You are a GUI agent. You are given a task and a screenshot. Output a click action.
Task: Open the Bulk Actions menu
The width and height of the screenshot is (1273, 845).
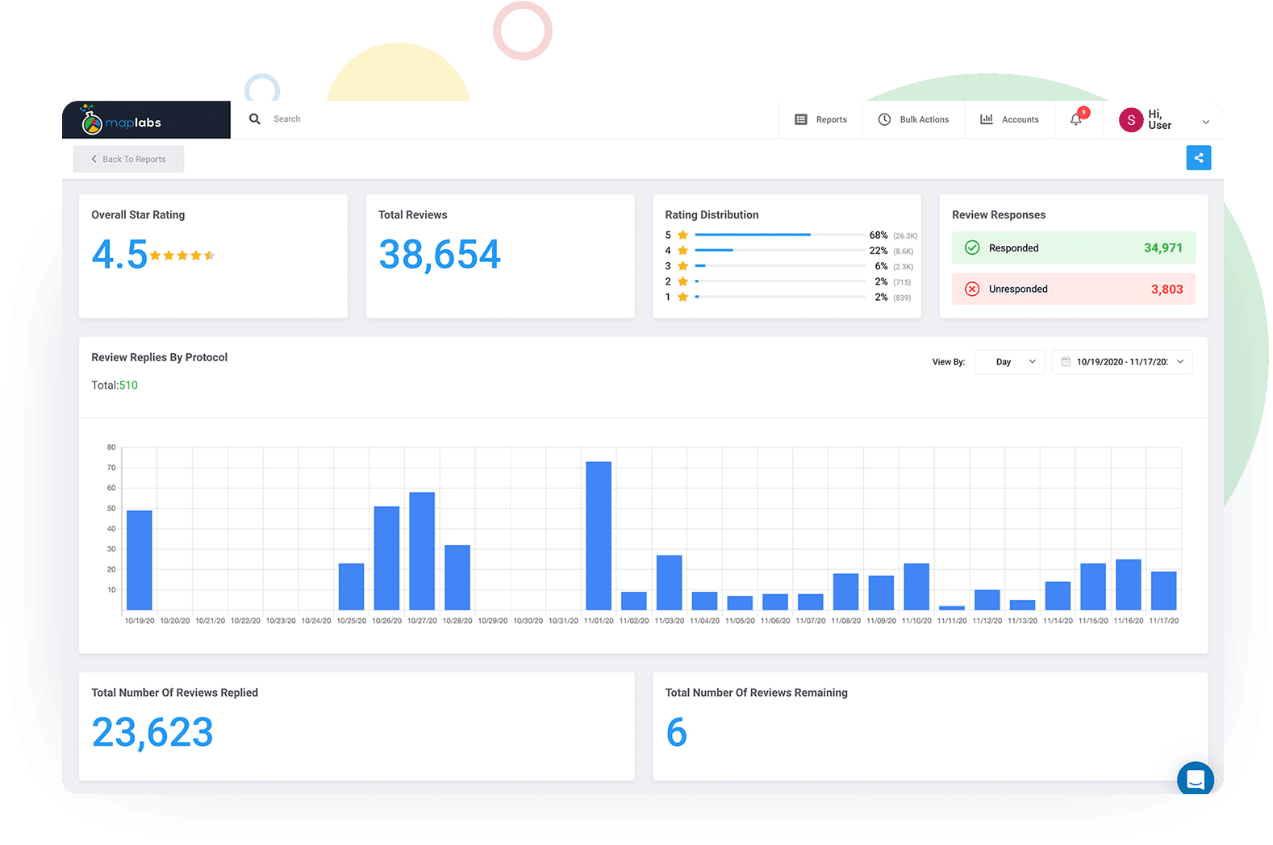click(914, 119)
